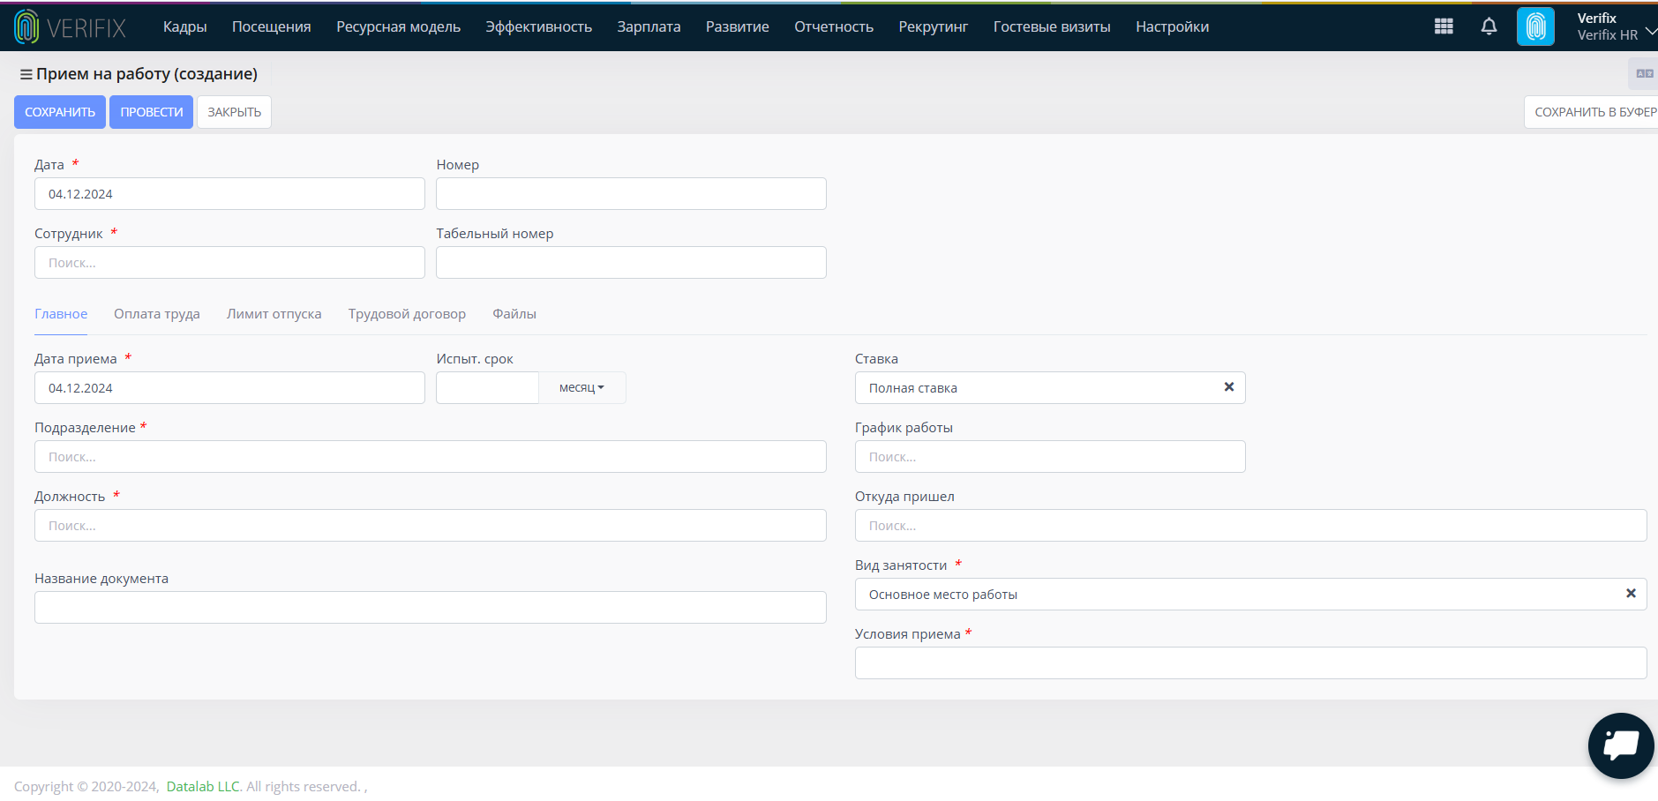Focus the Табельный номер input field
The image size is (1658, 801).
point(631,263)
